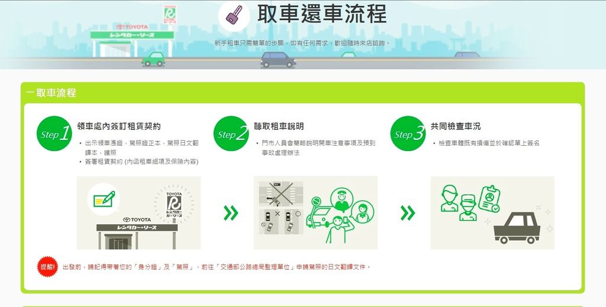Click the 取車還車流程 page title

click(322, 14)
